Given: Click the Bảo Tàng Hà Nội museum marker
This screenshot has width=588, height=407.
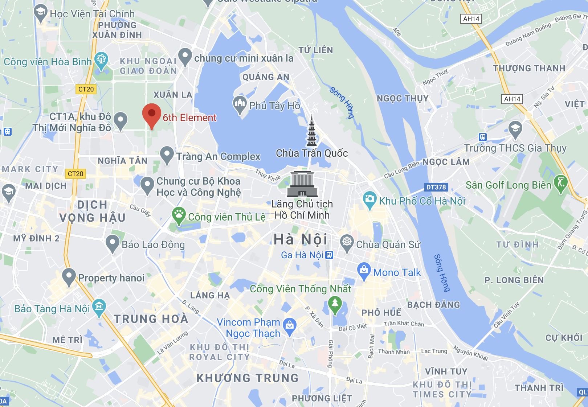Looking at the screenshot, I should pos(99,308).
